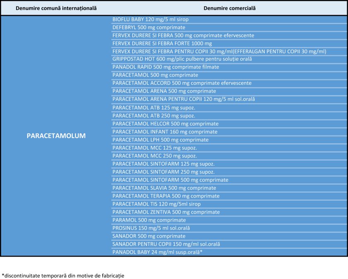Select row DEFEBRYL 500 mg comprimate

(229, 27)
